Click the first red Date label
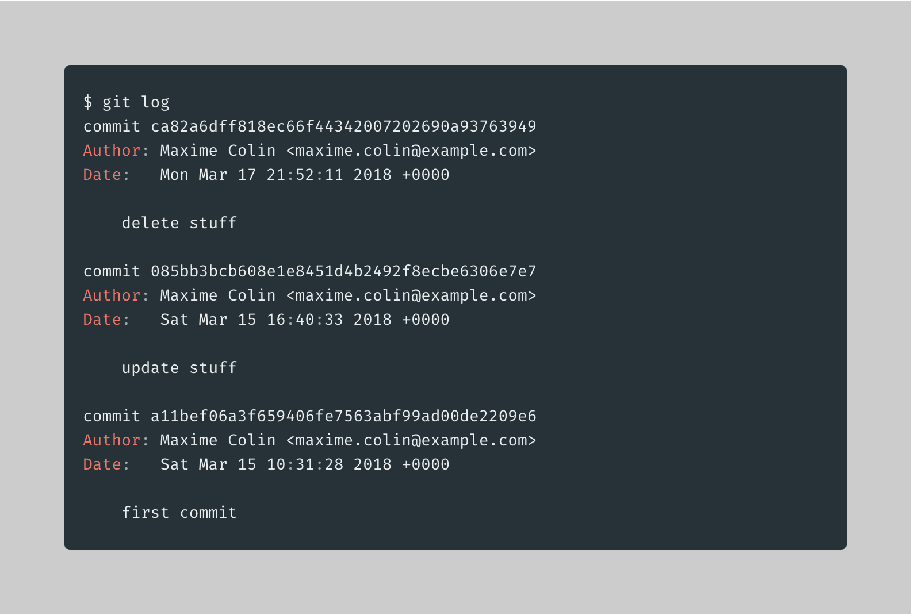The width and height of the screenshot is (911, 615). pyautogui.click(x=102, y=175)
